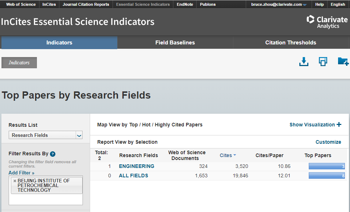This screenshot has height=212, width=350.
Task: Open the ENGINEERING research field link
Action: (x=136, y=166)
